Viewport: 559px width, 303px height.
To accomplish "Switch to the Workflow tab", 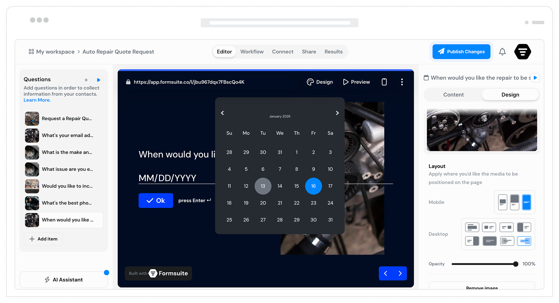I will [x=252, y=52].
